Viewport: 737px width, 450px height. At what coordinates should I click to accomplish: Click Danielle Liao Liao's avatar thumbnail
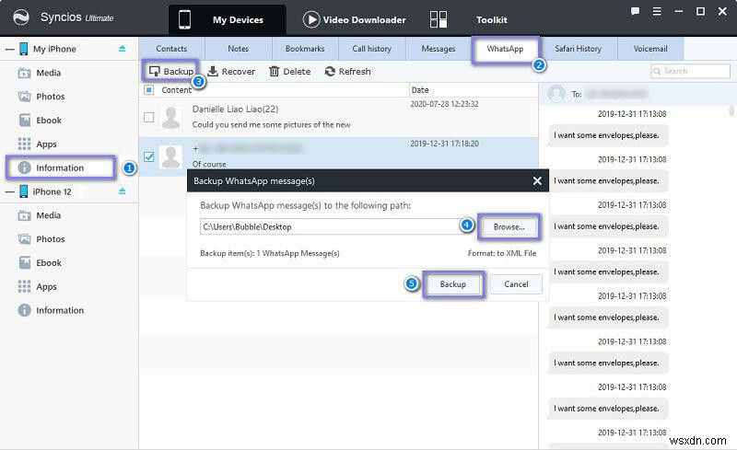pos(170,118)
